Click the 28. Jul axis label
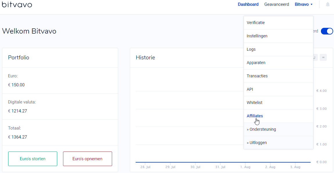The height and width of the screenshot is (173, 334). (145, 167)
